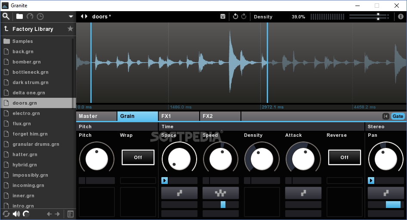Toggle browser with double-arrow icon

point(84,17)
